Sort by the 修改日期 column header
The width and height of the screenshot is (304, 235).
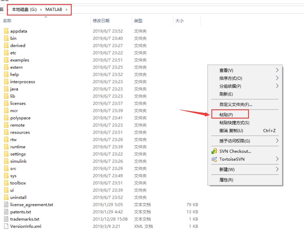click(101, 21)
